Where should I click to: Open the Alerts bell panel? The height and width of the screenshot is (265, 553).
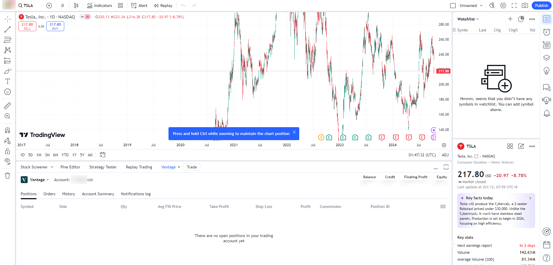point(546,113)
